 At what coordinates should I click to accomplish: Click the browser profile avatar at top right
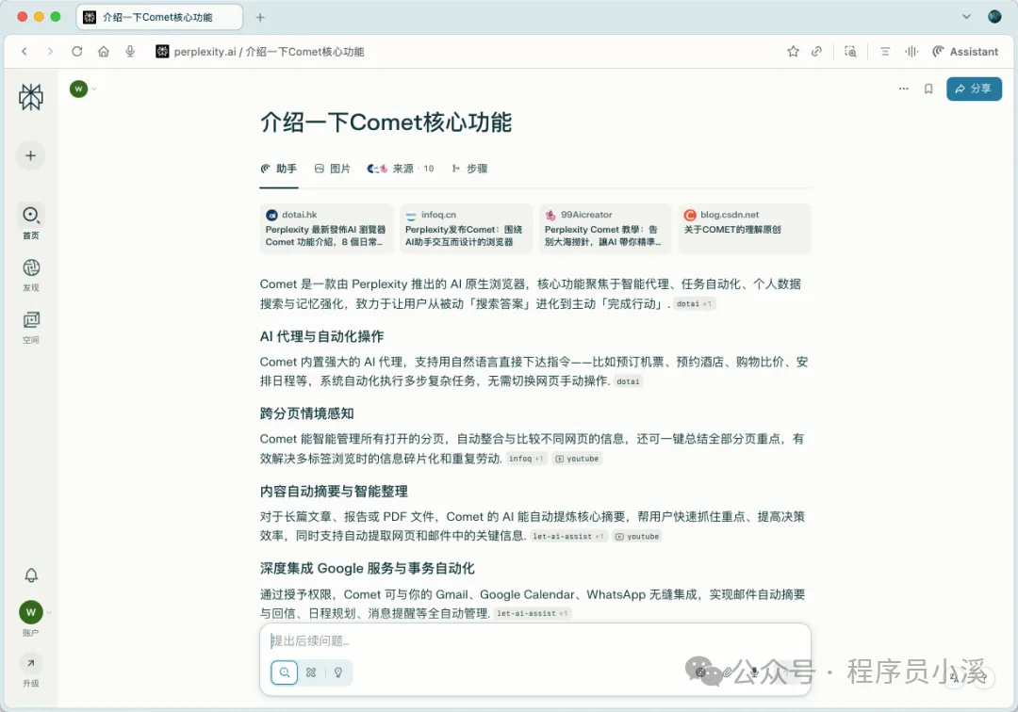click(994, 17)
